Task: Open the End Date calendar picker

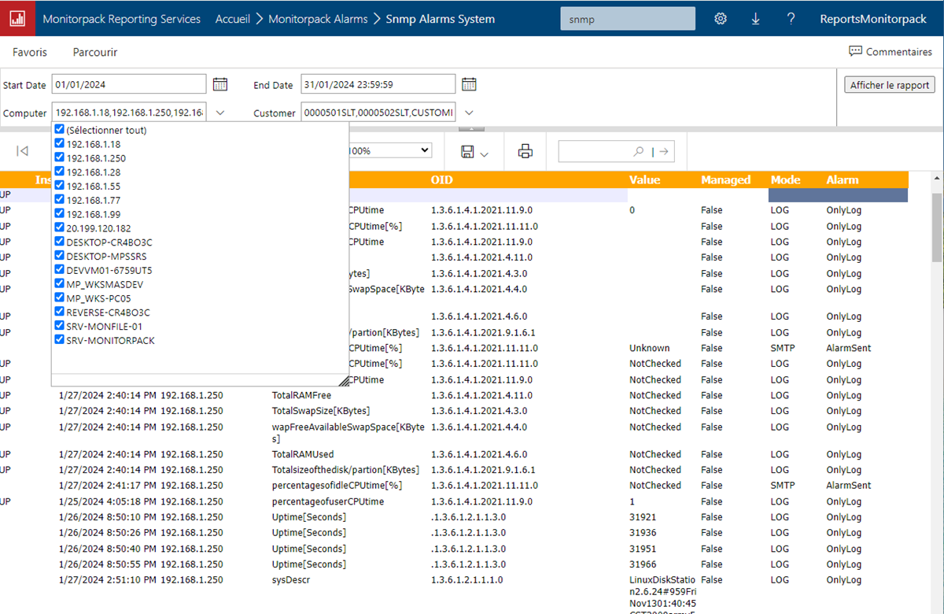Action: pyautogui.click(x=469, y=84)
